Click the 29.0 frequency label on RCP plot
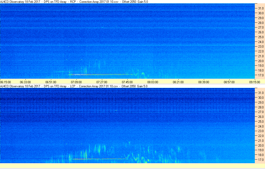Screen dimensions: 265x169 pos(261,18)
